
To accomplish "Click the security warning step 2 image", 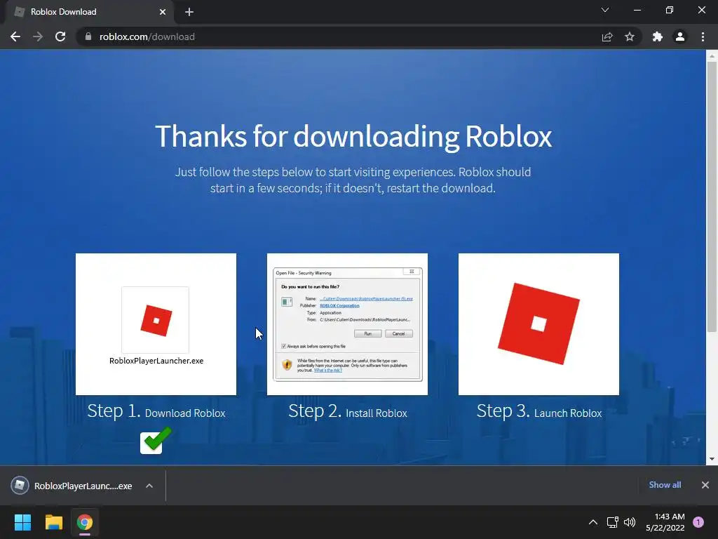I will click(x=347, y=324).
